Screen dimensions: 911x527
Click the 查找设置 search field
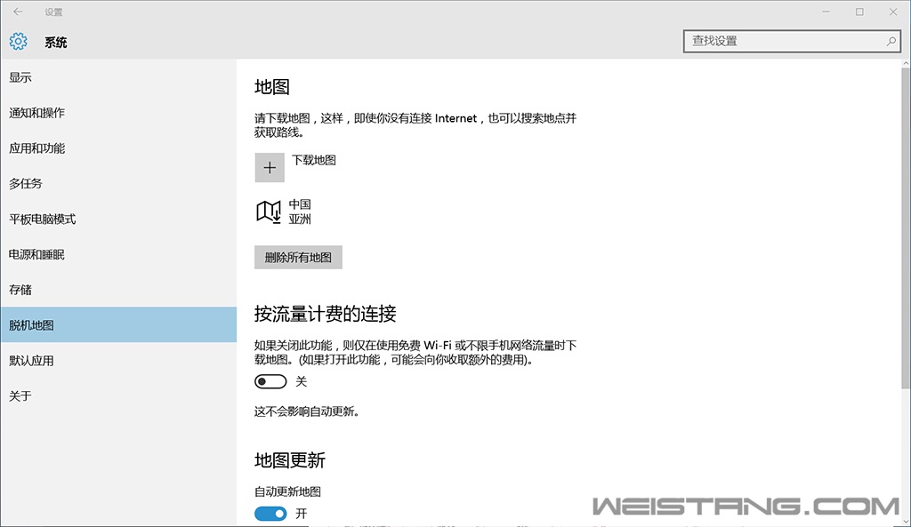click(x=783, y=41)
